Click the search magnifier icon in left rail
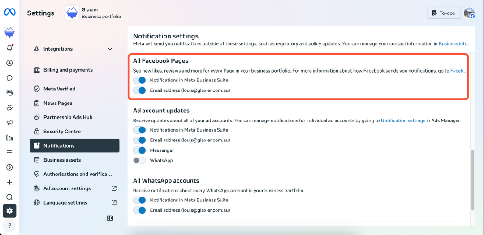This screenshot has width=484, height=235. coord(9,197)
